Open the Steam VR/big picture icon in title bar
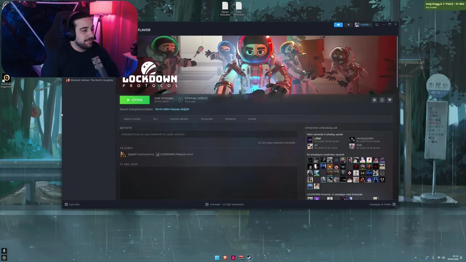The image size is (466, 262). 377,25
